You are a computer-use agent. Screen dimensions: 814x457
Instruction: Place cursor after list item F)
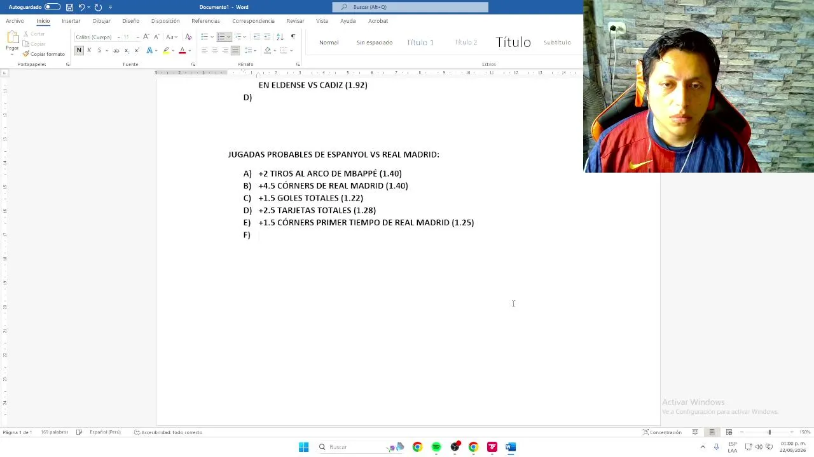[259, 235]
